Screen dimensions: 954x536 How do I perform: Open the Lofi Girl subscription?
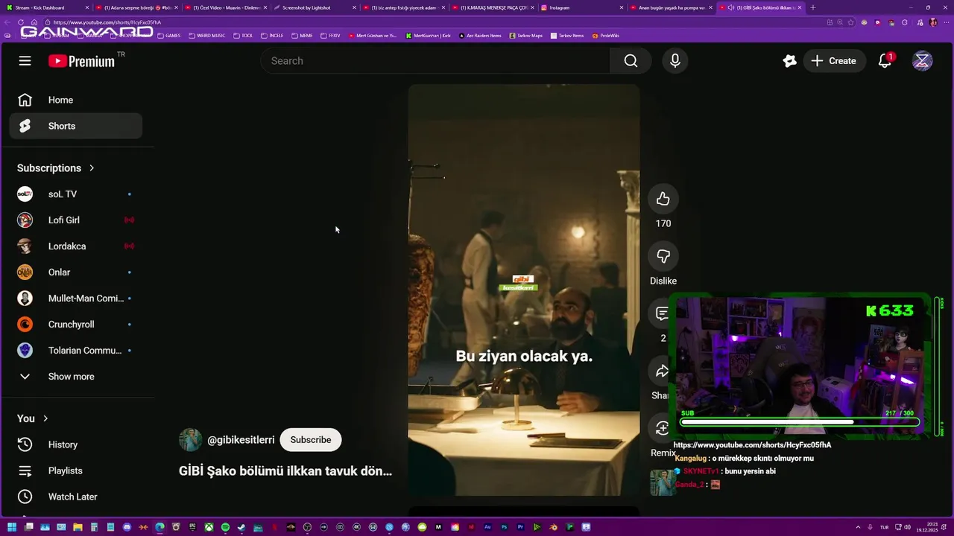[x=75, y=220]
